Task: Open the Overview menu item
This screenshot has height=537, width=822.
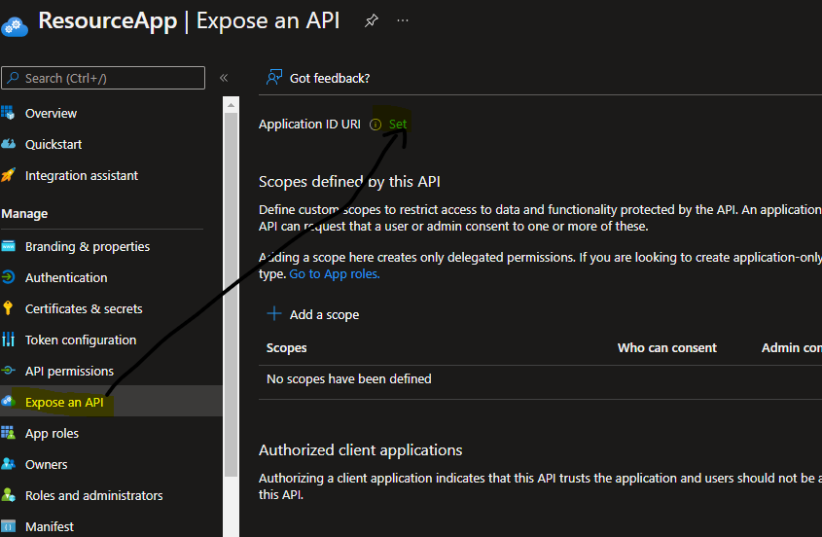Action: [51, 113]
